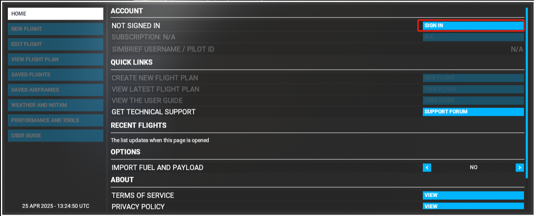Click the SIGN IN button

[473, 26]
